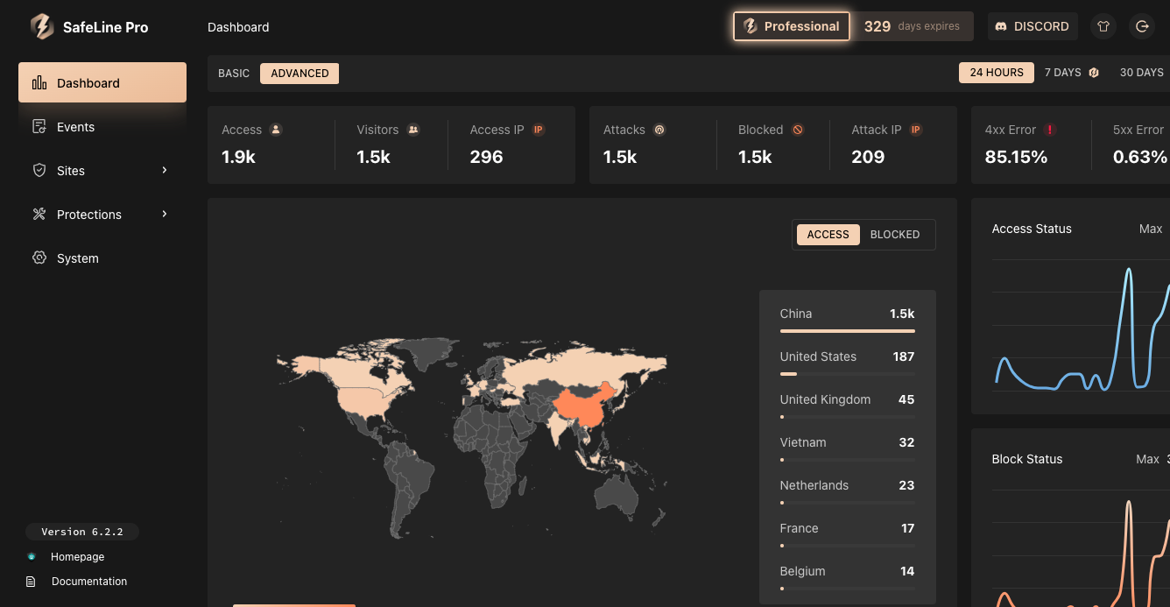This screenshot has height=607, width=1170.
Task: Click the Documentation file icon
Action: [32, 582]
